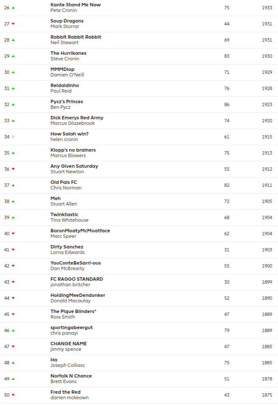278x406 pixels.
Task: Click green up arrow beside rank 39
Action: pos(13,217)
